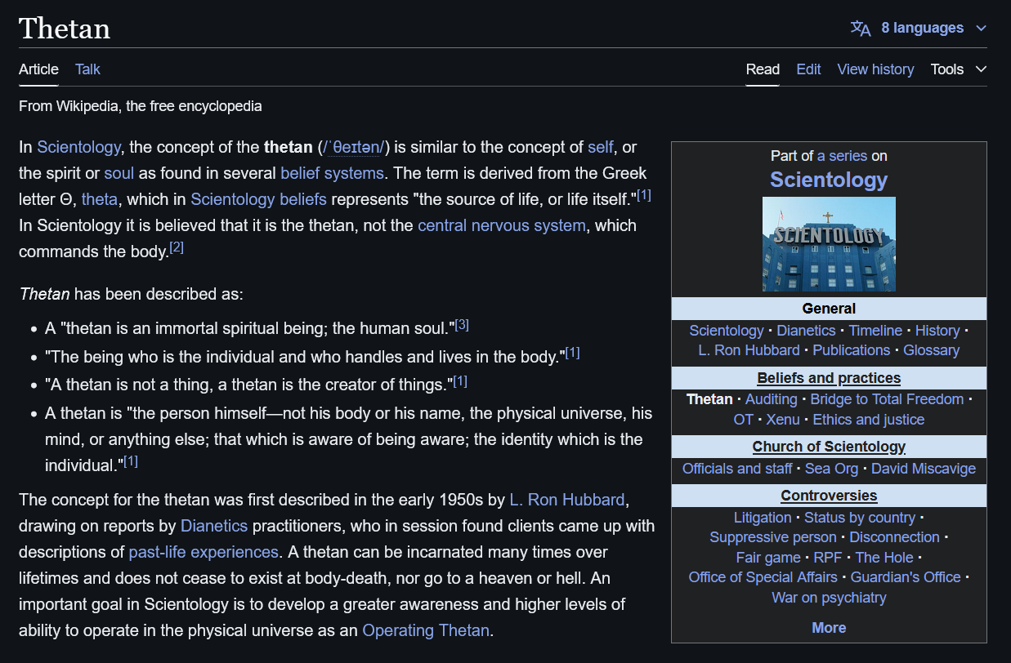Click citation [3] after 'the human soul'
Image resolution: width=1011 pixels, height=663 pixels.
(462, 325)
